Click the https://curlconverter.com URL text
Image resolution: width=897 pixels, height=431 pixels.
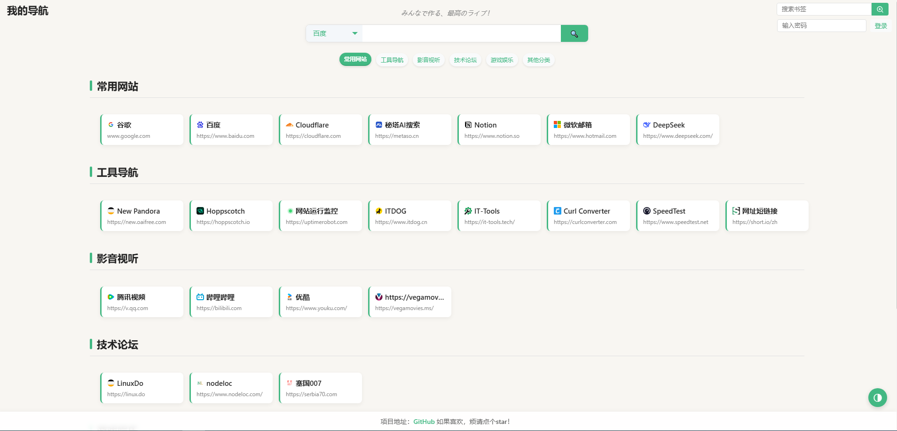pos(585,222)
